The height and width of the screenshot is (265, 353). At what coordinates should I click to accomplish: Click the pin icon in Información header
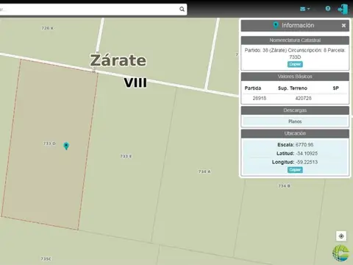[x=276, y=25]
